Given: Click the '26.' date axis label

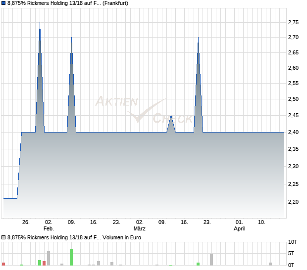Looking at the screenshot, I should [x=26, y=223].
